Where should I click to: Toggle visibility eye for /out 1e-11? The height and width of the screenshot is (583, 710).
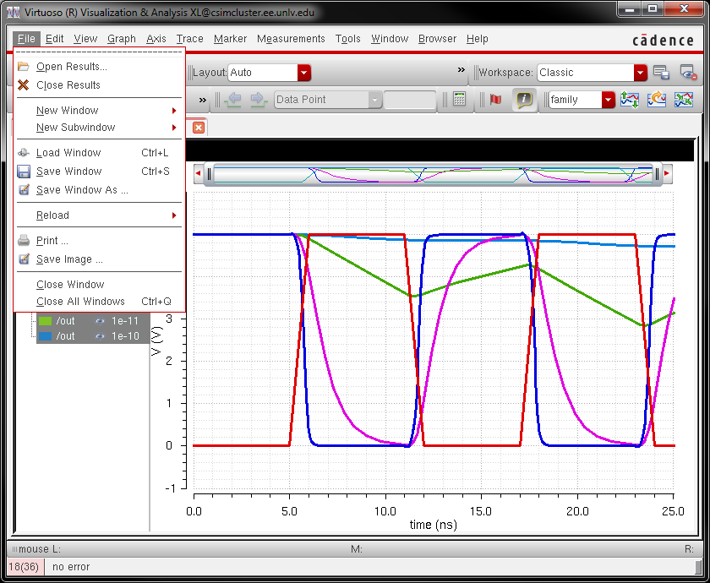click(x=100, y=321)
